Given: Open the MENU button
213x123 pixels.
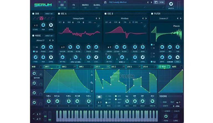Looking at the screenshot, I should click(161, 2).
